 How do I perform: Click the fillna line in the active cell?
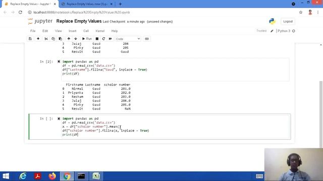click(105, 131)
